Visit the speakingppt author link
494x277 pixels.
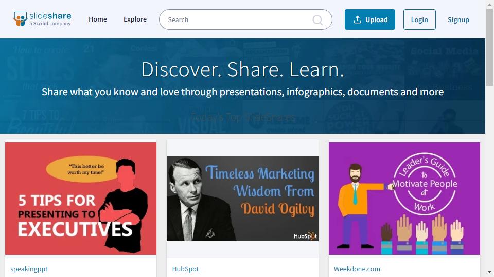point(29,269)
